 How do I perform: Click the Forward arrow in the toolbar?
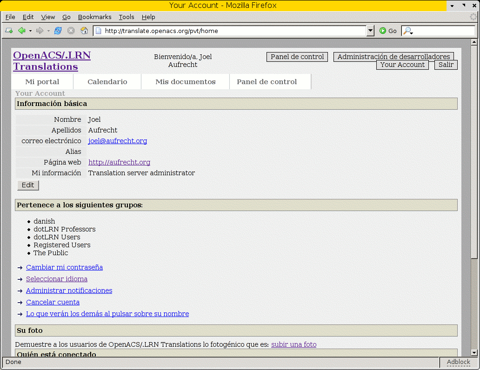(x=40, y=31)
